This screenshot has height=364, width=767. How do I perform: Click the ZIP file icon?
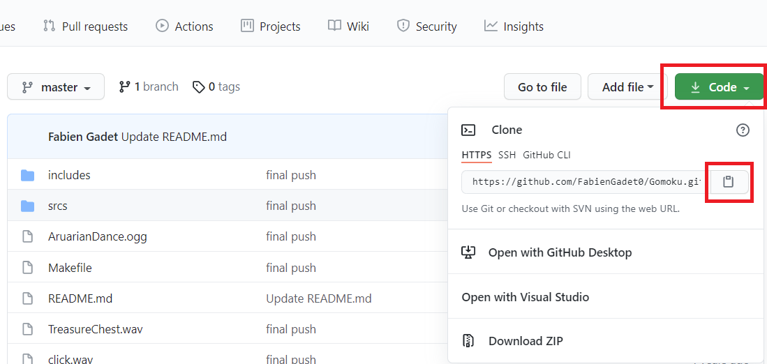point(468,341)
